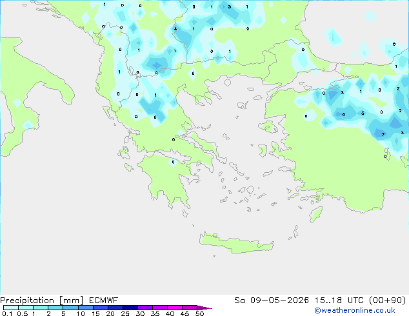
Task: Click the legend label '0.1'
Action: 7,313
